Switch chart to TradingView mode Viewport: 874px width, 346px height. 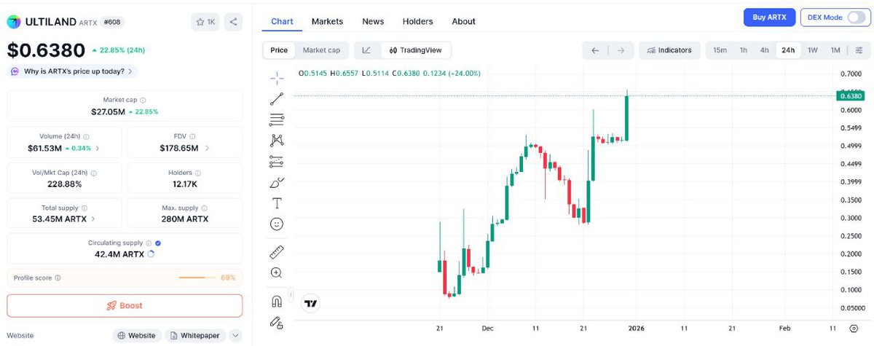click(x=415, y=50)
